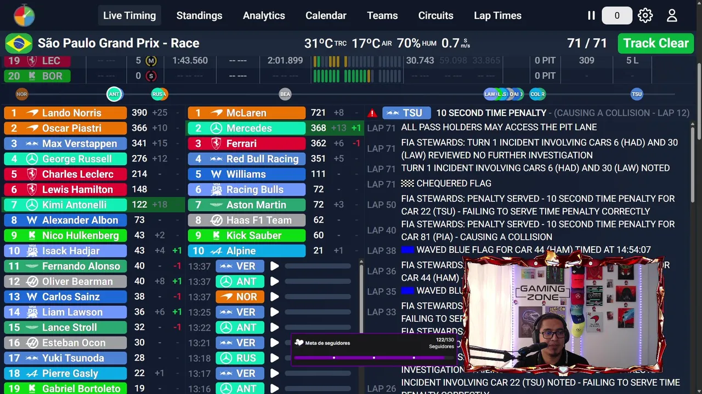Image resolution: width=702 pixels, height=394 pixels.
Task: Play the 13:37 NOR team radio clip
Action: (275, 297)
